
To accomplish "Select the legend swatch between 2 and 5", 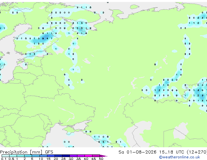I will (28, 156).
